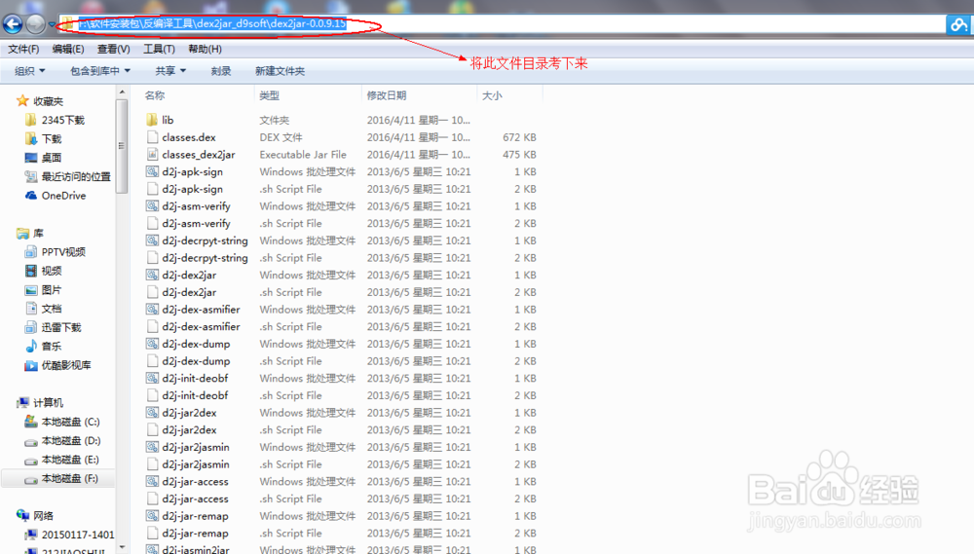Image resolution: width=974 pixels, height=554 pixels.
Task: Open 2345下载 folder in sidebar
Action: coord(55,120)
